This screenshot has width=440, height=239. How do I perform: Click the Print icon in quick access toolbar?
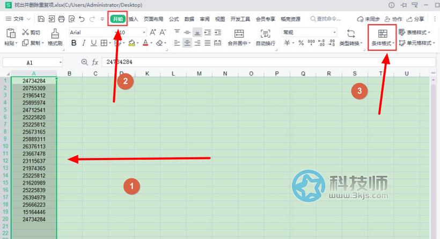(x=61, y=19)
